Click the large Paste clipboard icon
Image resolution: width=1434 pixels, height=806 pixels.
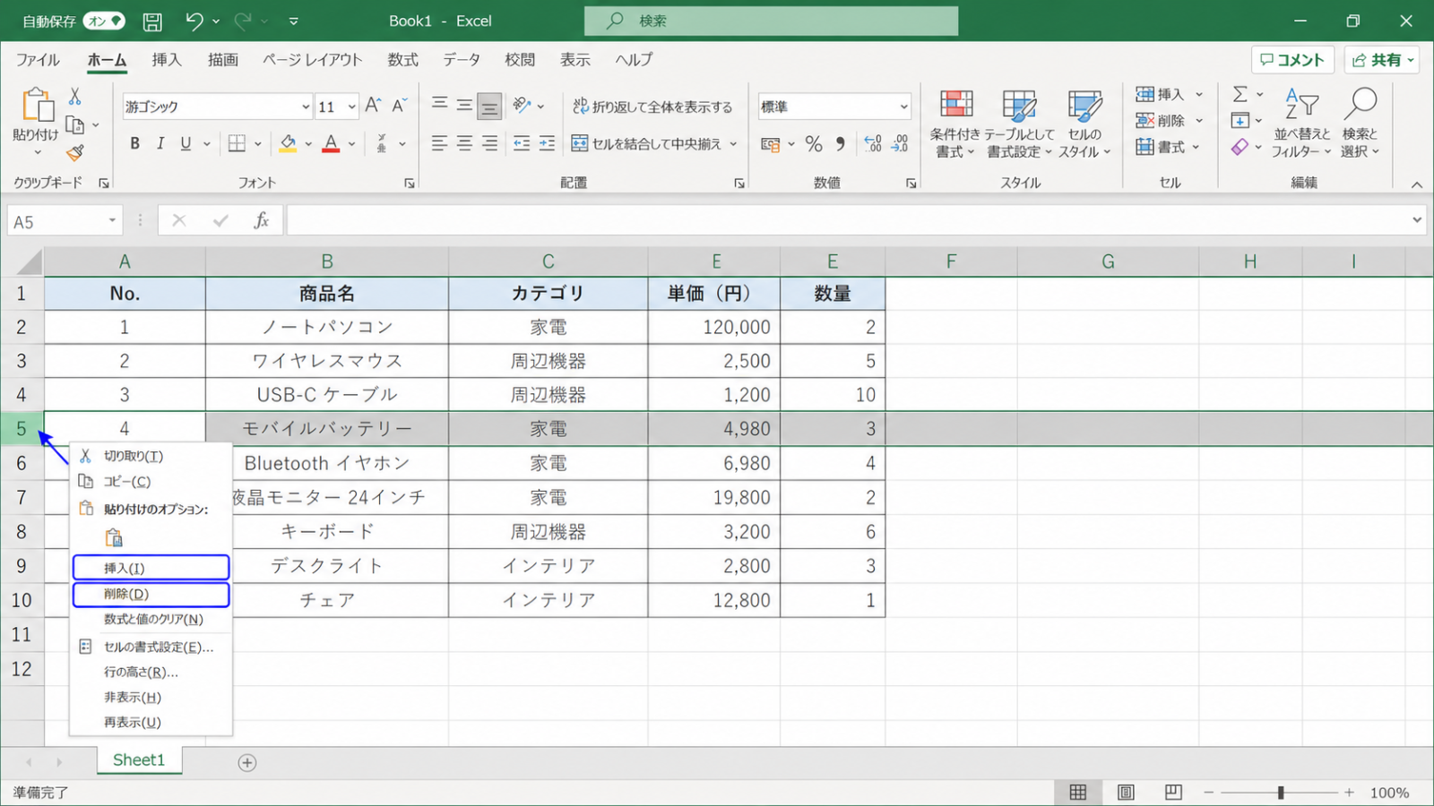(x=38, y=105)
